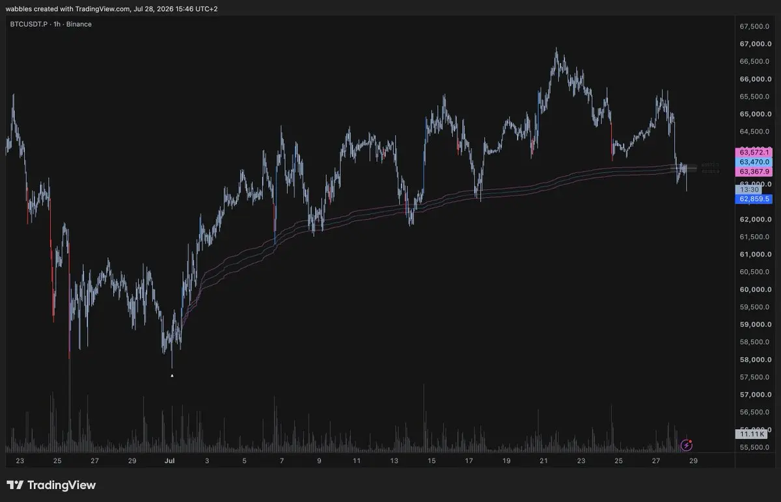Select the pink 63,572.1 price label
Image resolution: width=781 pixels, height=502 pixels.
point(753,152)
